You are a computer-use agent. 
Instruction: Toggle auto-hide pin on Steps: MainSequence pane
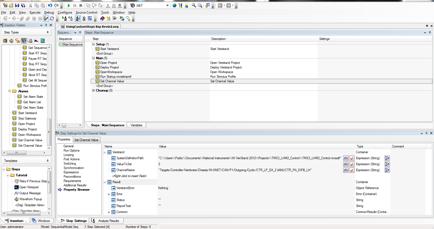pos(430,32)
